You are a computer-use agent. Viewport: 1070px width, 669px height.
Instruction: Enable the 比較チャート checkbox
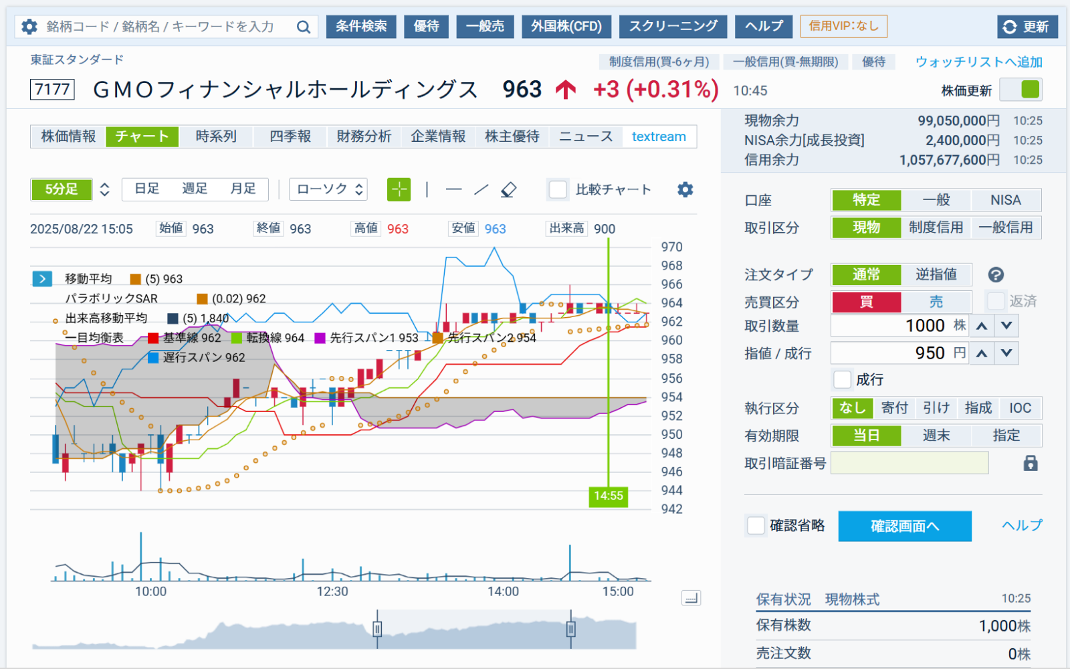[557, 189]
